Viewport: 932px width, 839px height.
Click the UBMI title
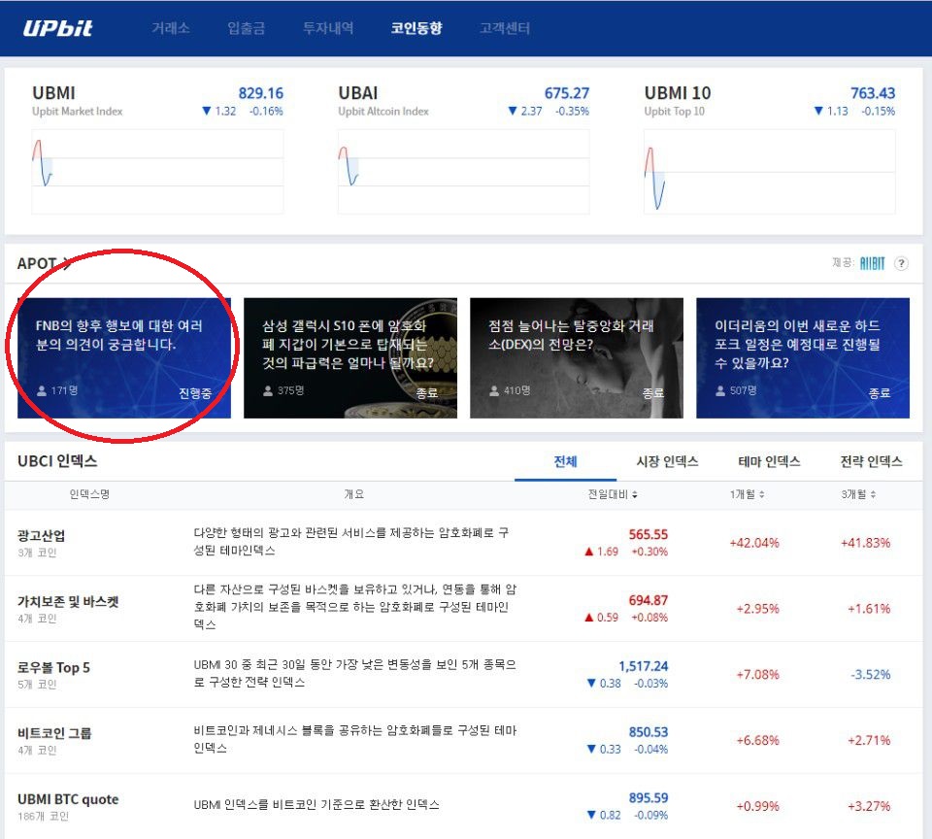coord(53,93)
